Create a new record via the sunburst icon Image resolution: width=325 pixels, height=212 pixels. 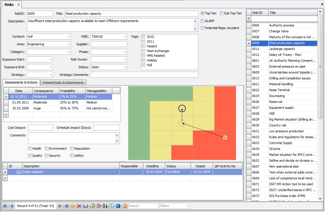[x=72, y=206]
